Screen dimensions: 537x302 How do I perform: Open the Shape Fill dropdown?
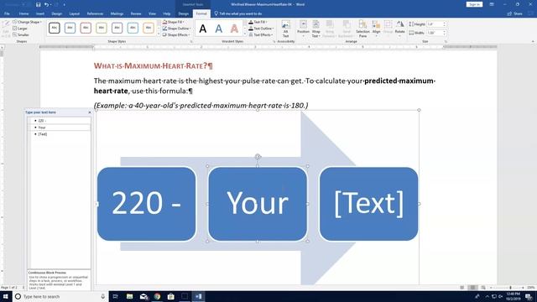(174, 22)
